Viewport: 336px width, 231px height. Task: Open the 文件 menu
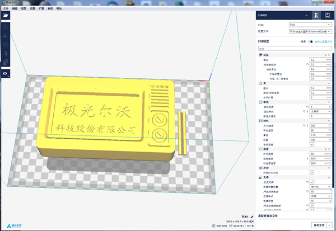click(6, 9)
